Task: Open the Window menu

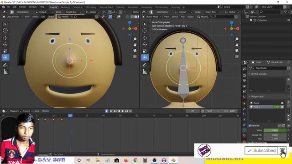Action: click(33, 7)
